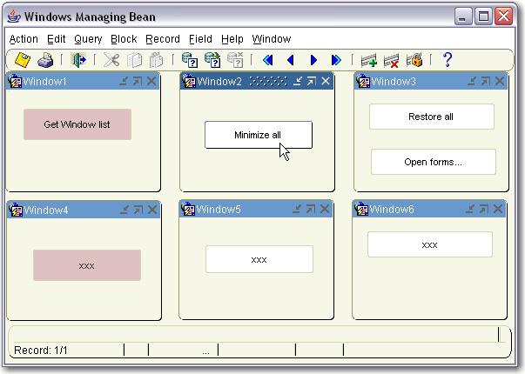Screen dimensions: 525x374
Task: Click the Enter Query toolbar icon
Action: pyautogui.click(x=190, y=60)
